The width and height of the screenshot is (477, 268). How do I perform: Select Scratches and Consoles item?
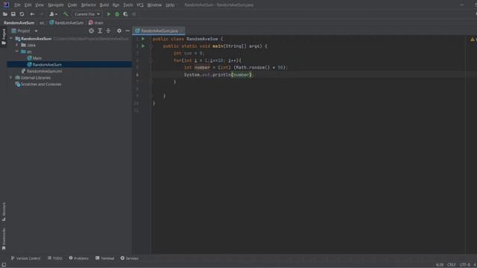[38, 84]
